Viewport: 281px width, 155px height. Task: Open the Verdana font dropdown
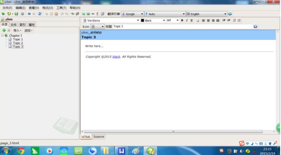(111, 20)
